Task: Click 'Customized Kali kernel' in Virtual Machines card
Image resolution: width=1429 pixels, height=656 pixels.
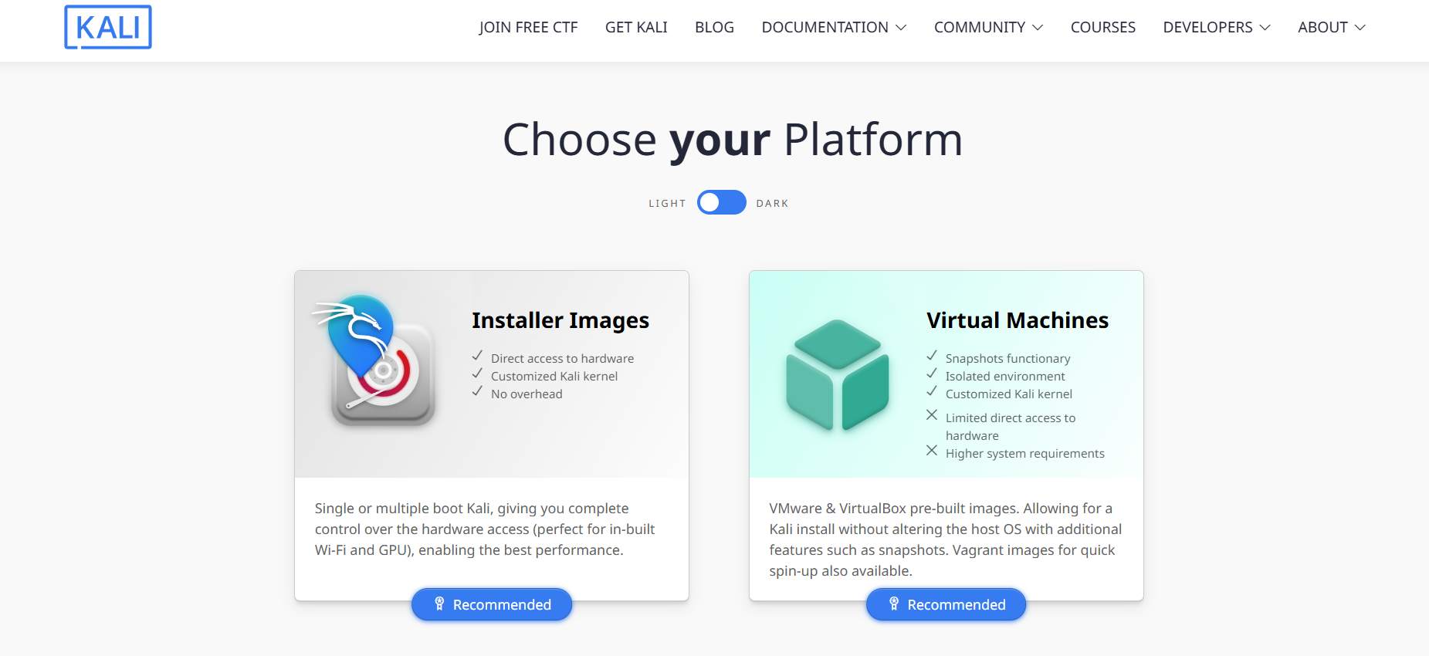Action: [x=1009, y=394]
